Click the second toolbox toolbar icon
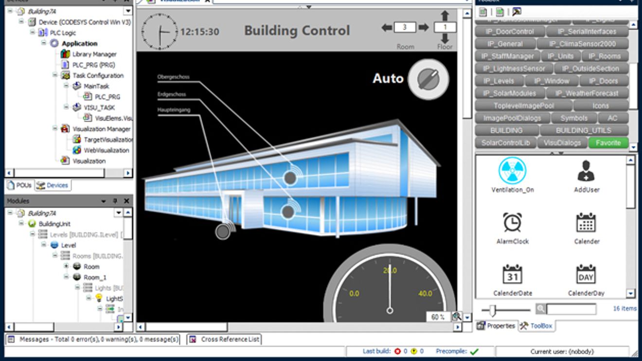Viewport: 642px width, 361px height. [499, 12]
